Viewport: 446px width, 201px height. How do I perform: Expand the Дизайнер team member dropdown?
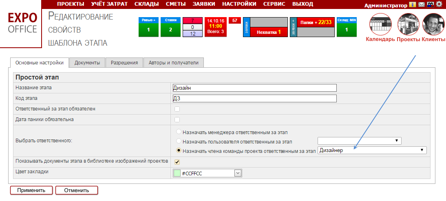(x=372, y=150)
